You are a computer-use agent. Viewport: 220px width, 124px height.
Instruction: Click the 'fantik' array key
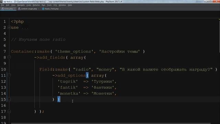tap(68, 87)
